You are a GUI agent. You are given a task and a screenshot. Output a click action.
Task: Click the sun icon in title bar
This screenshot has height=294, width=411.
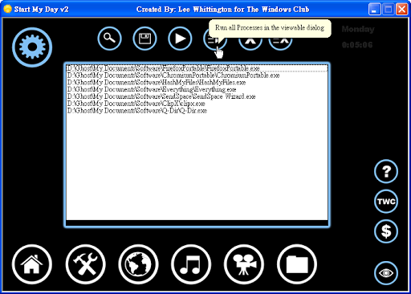8,9
